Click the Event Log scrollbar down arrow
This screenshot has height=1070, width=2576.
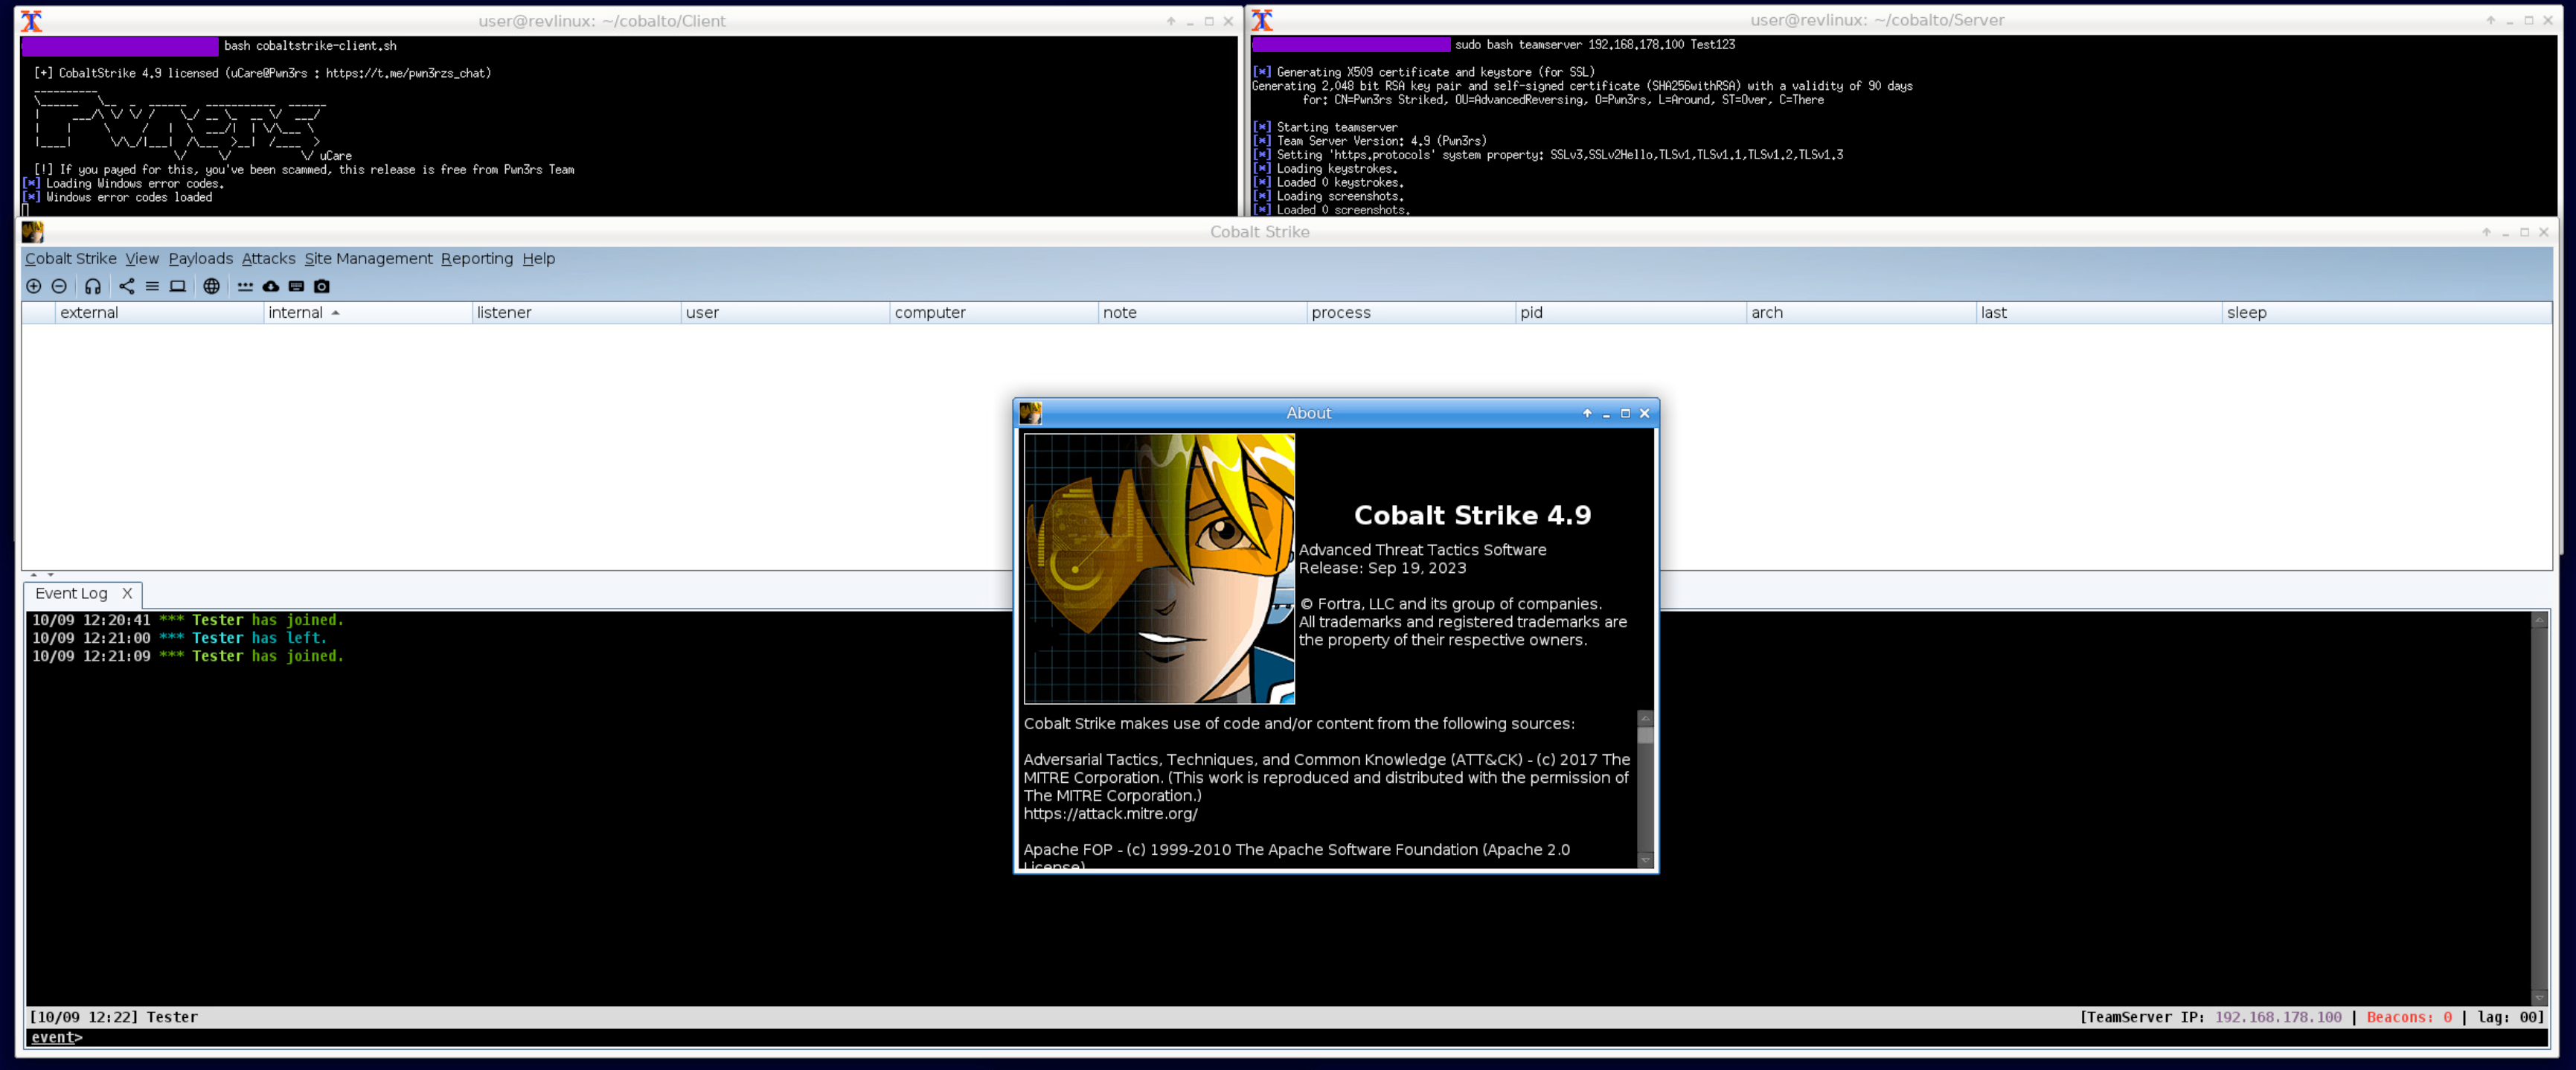coord(2538,997)
